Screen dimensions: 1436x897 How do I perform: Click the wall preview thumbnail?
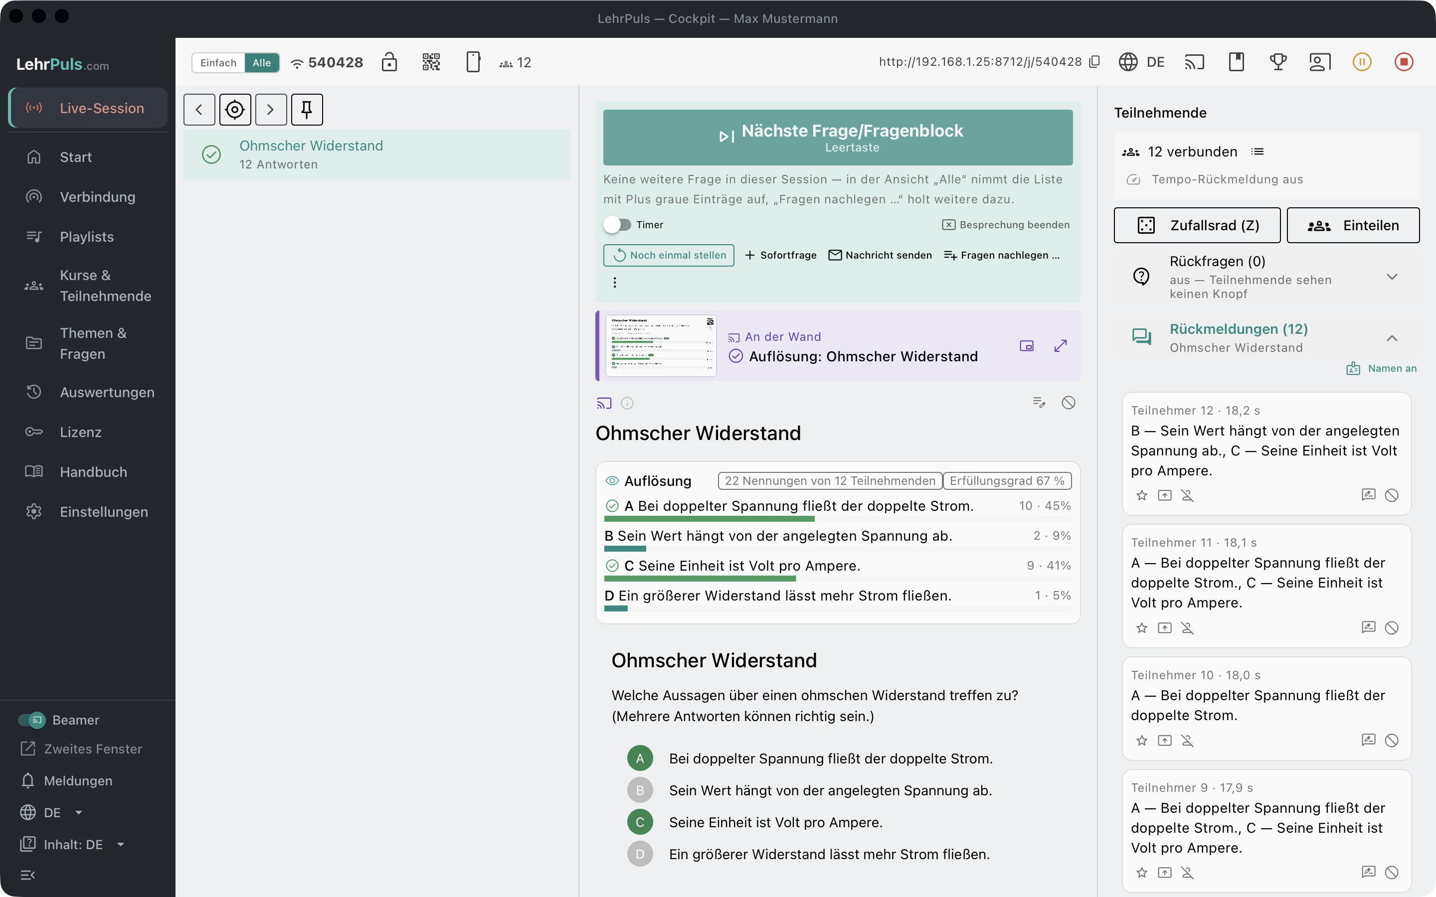click(x=661, y=346)
